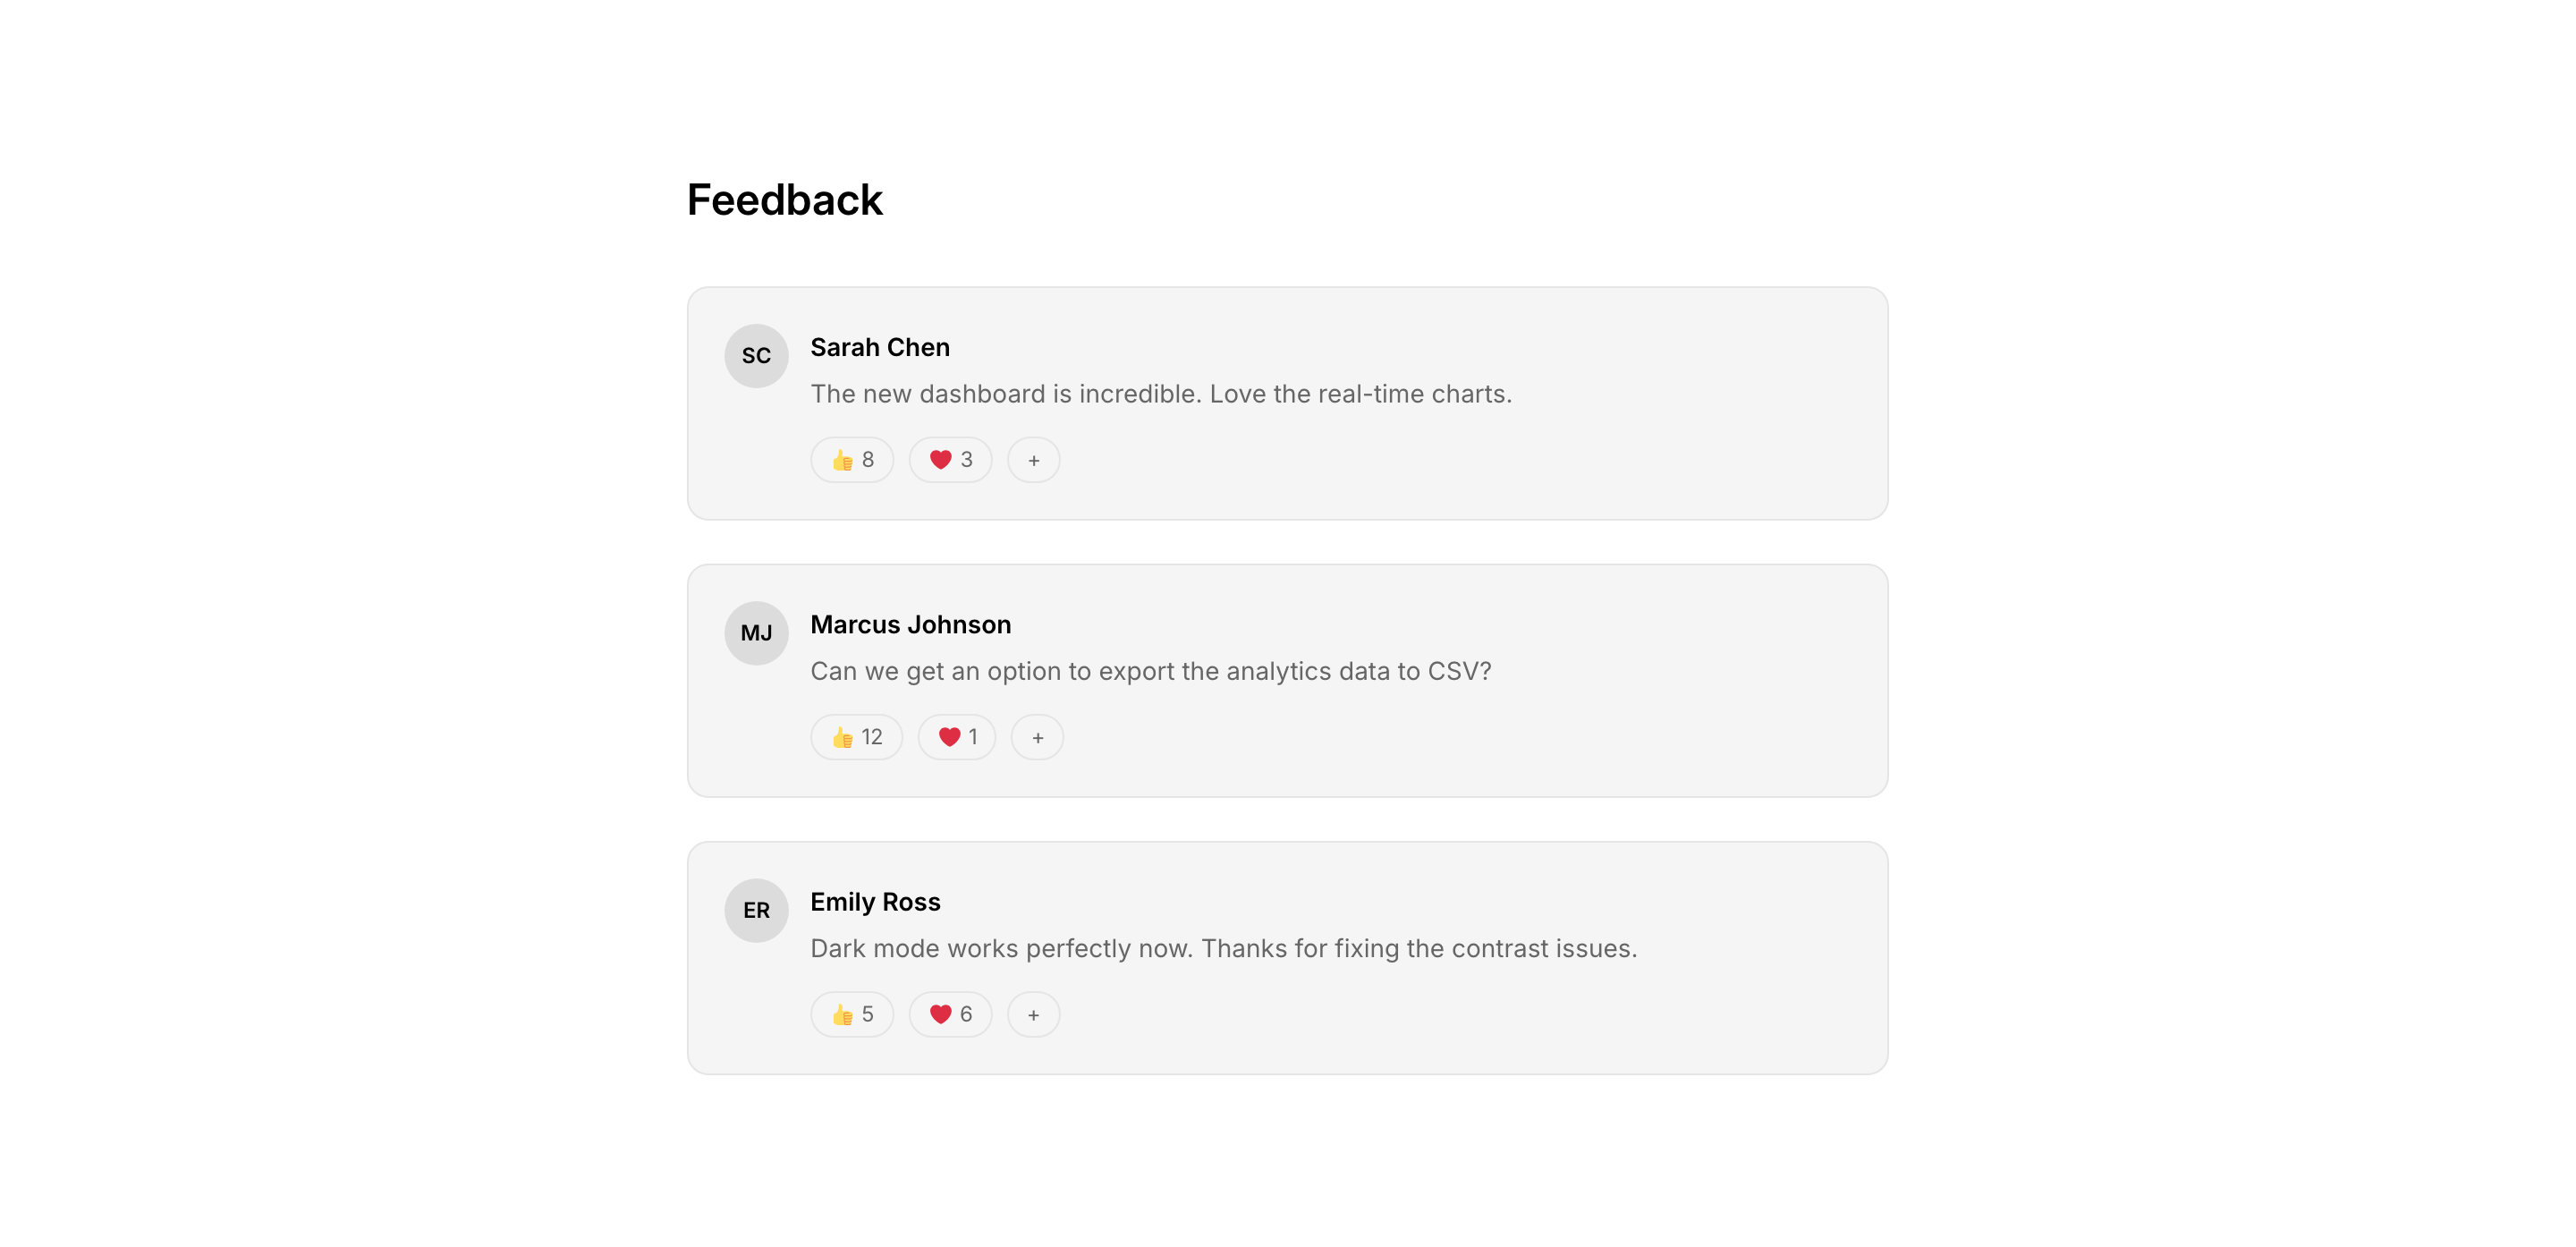Click the Marcus Johnson author name
Image resolution: width=2576 pixels, height=1247 pixels.
[910, 624]
